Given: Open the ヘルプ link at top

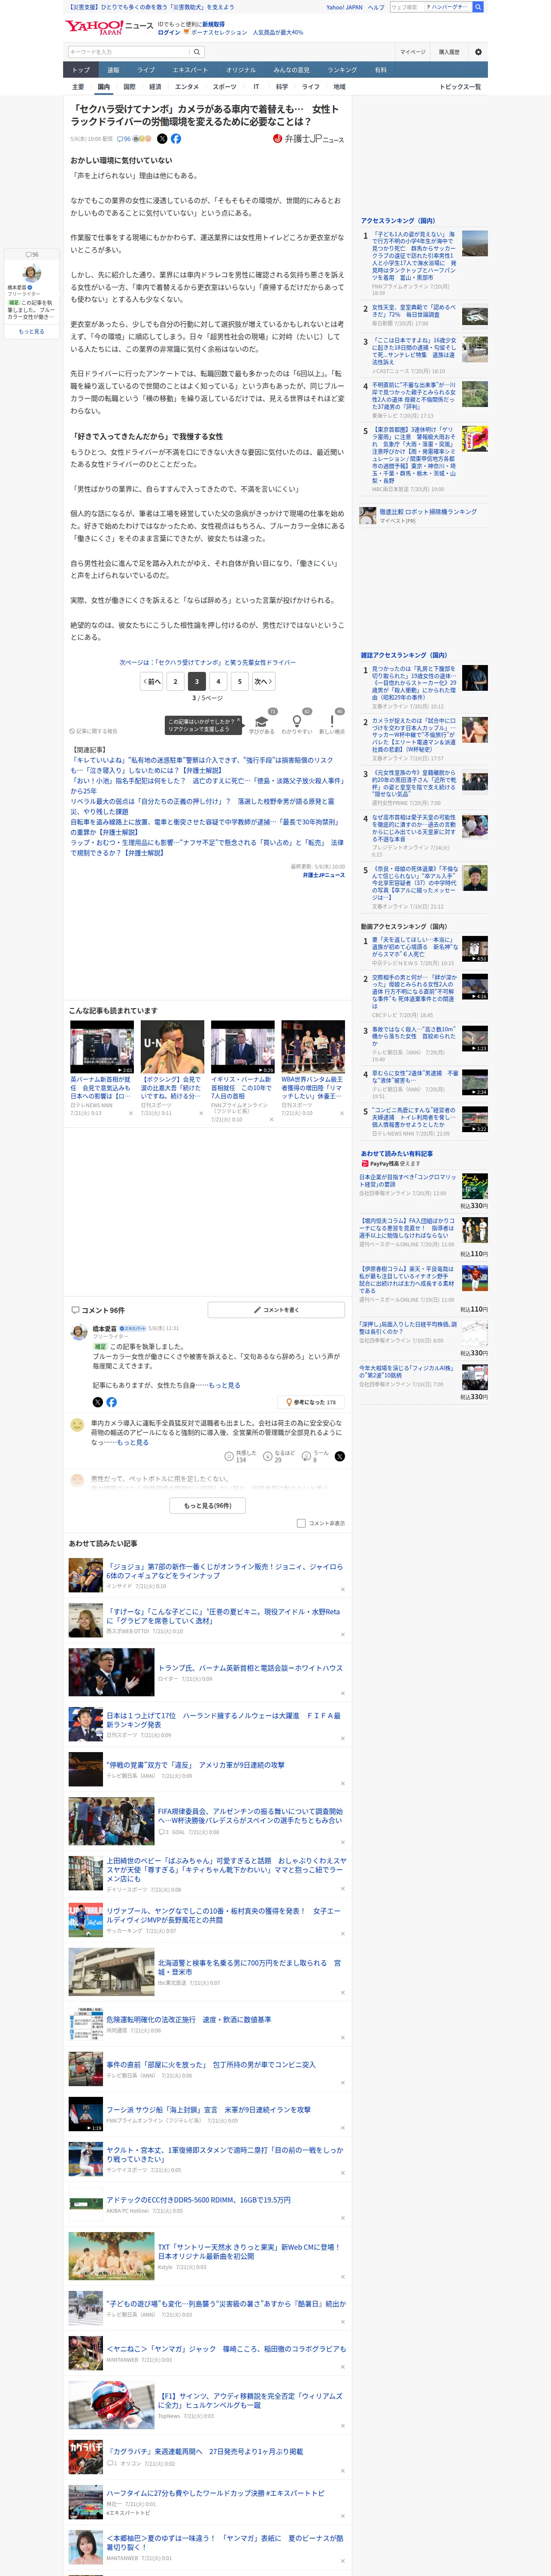Looking at the screenshot, I should click(376, 7).
